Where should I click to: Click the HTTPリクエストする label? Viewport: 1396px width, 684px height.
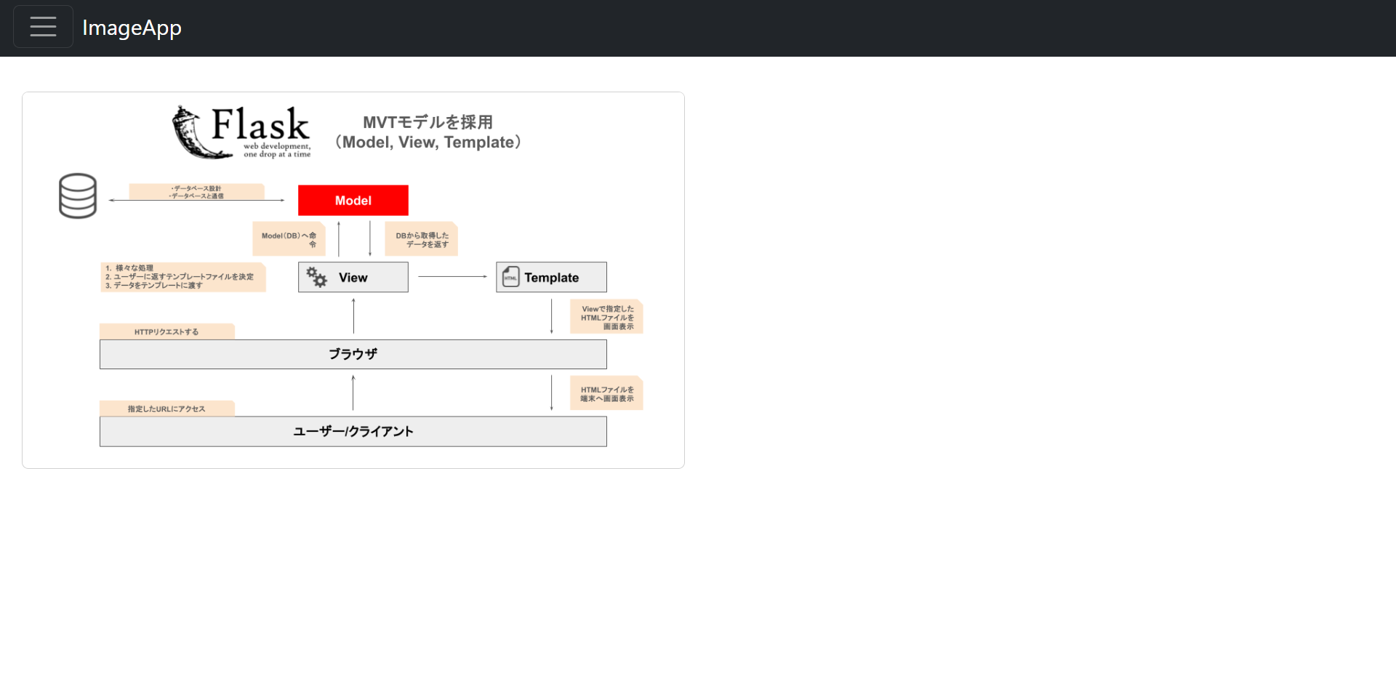click(x=167, y=331)
